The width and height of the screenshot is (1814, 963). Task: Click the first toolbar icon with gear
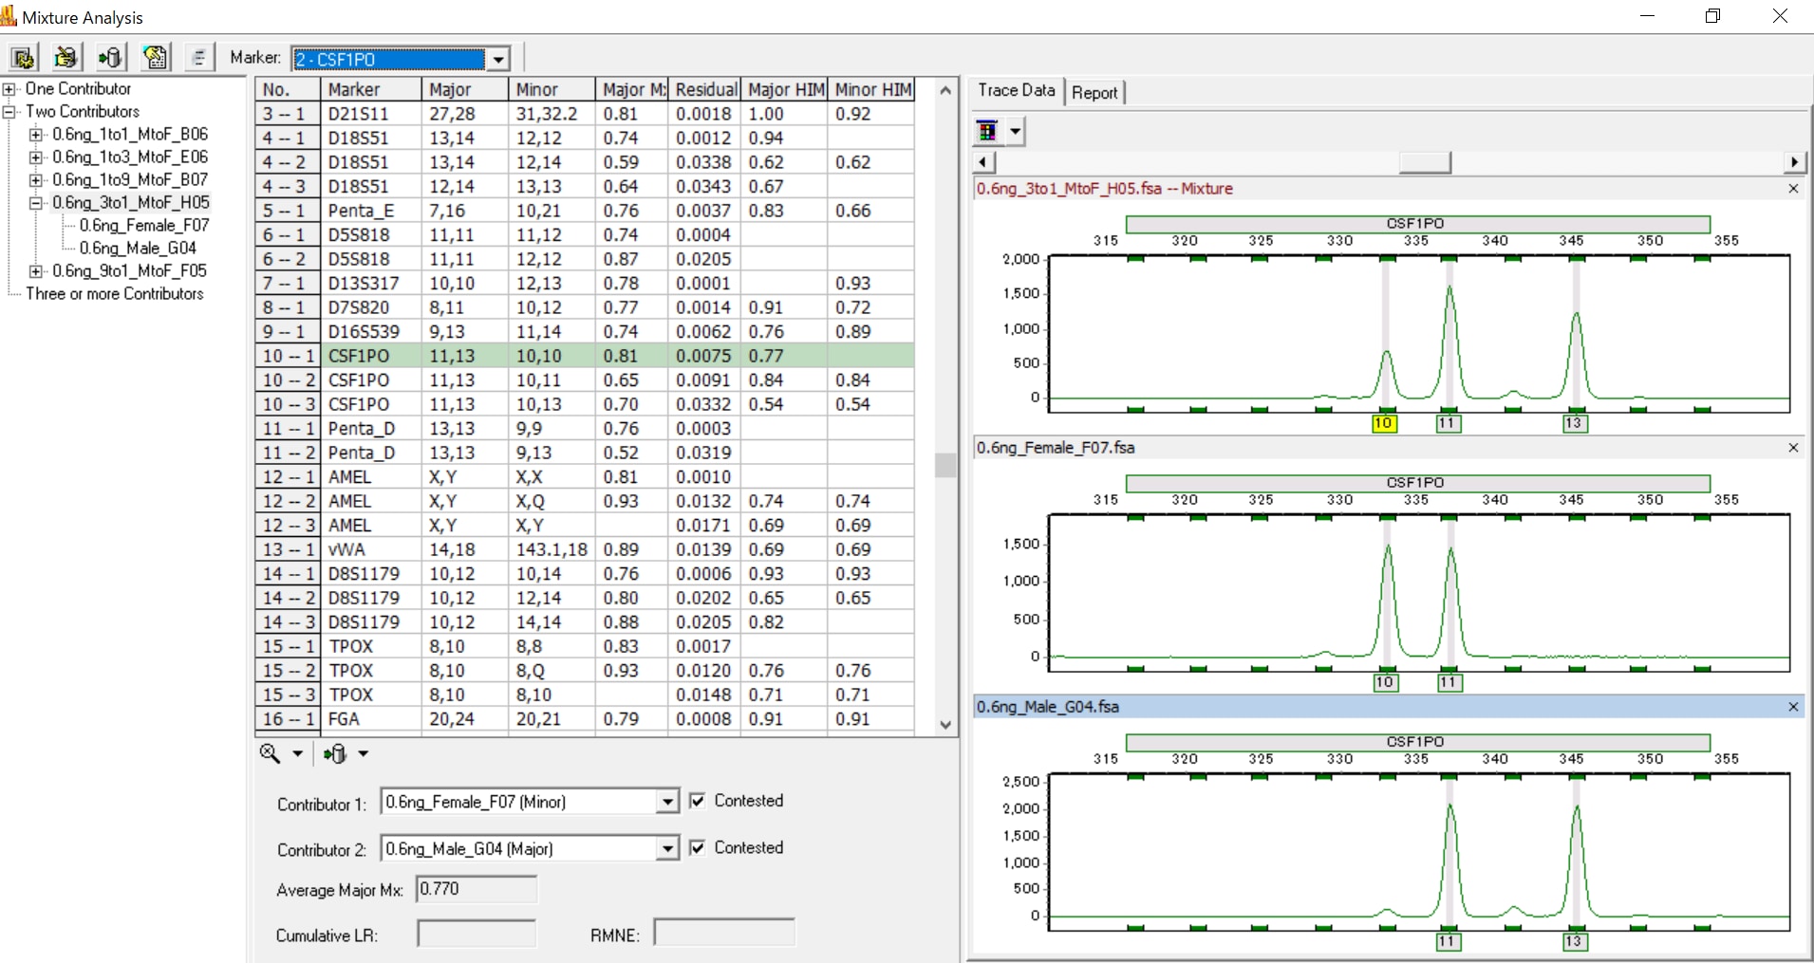[x=23, y=58]
